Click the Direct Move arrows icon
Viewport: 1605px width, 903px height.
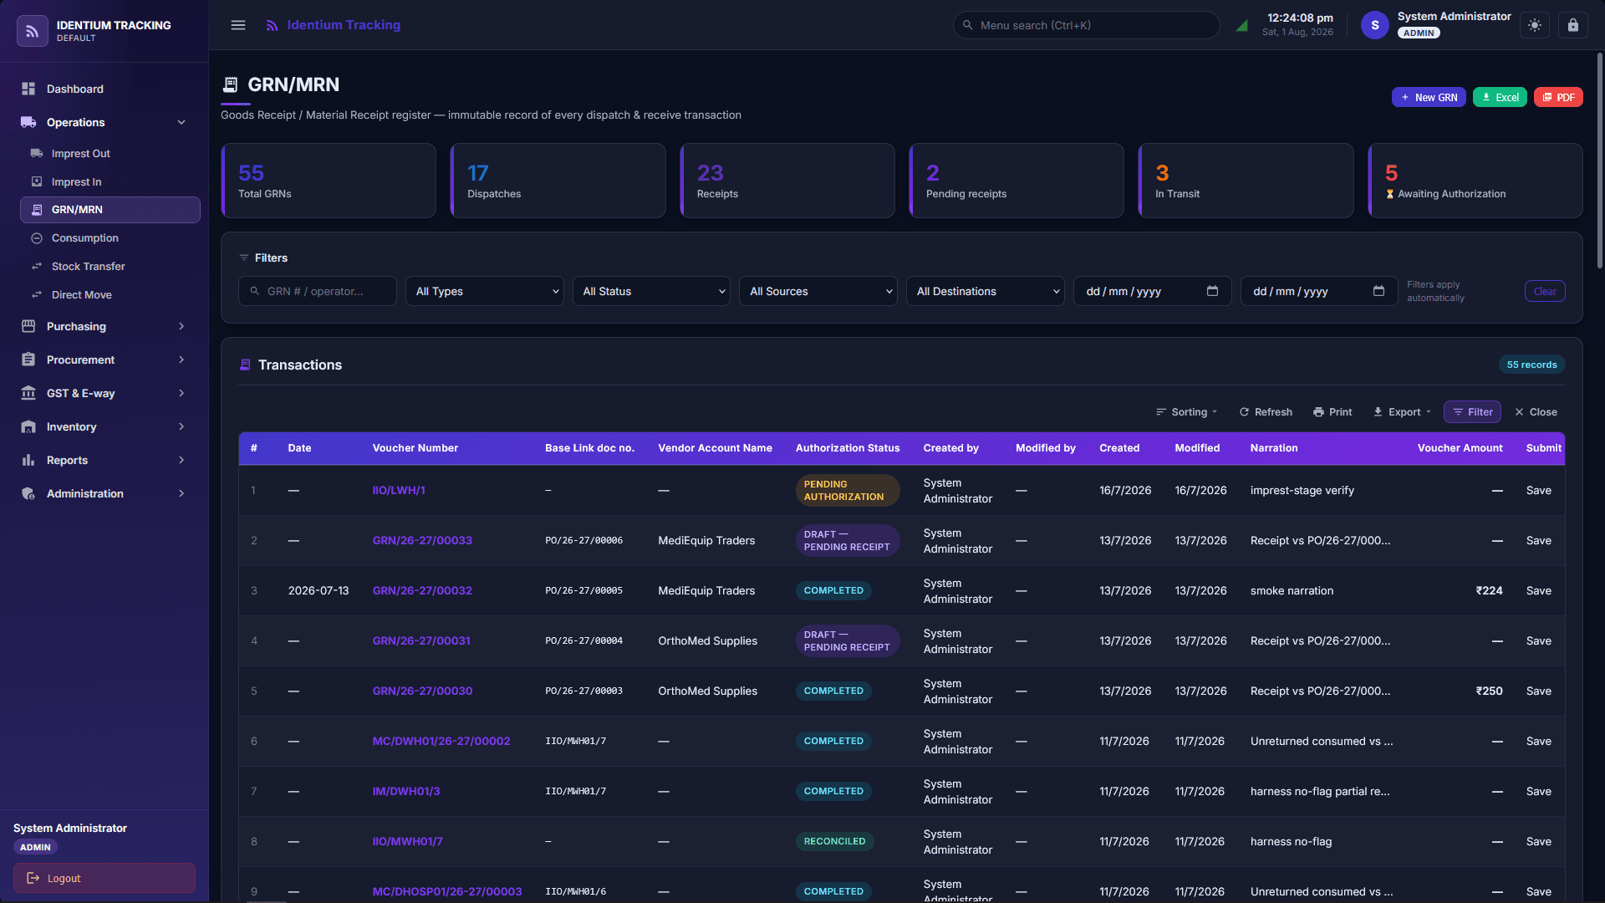click(x=37, y=295)
